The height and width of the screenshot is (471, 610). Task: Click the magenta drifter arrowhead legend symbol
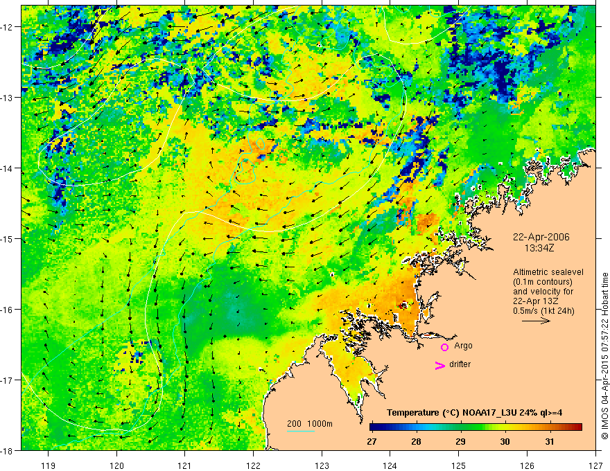[x=439, y=365]
